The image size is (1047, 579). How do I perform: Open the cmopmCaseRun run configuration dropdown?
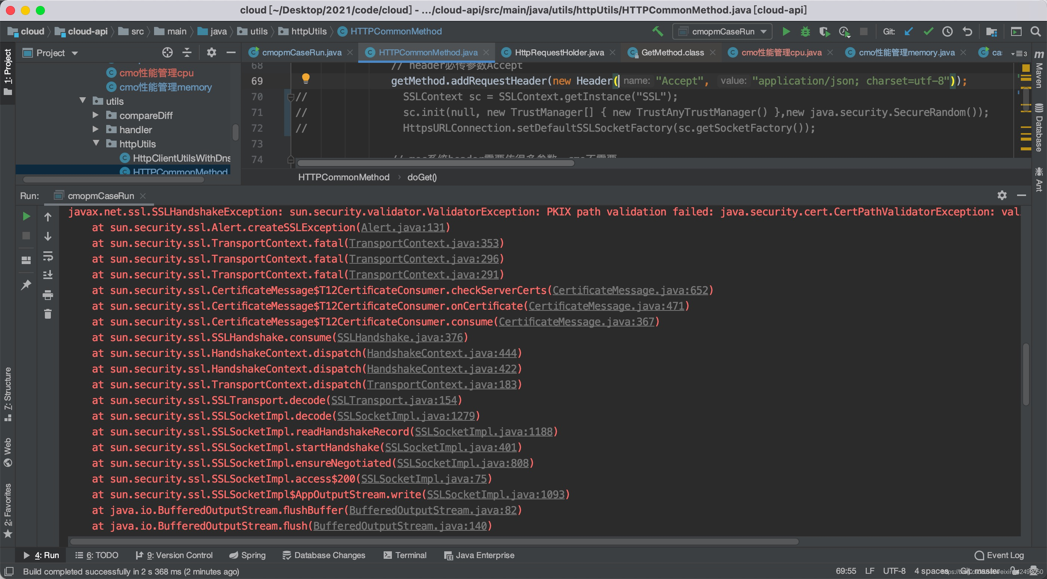[722, 31]
